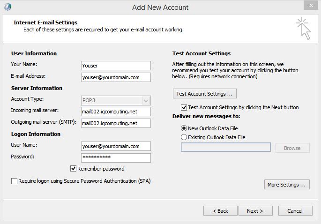Cancel the account setup

click(295, 211)
